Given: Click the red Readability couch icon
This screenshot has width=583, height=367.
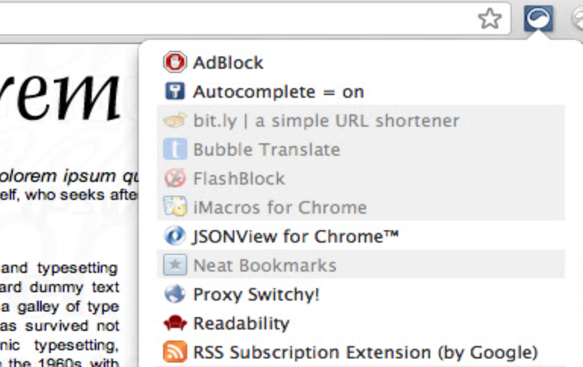Looking at the screenshot, I should [174, 323].
